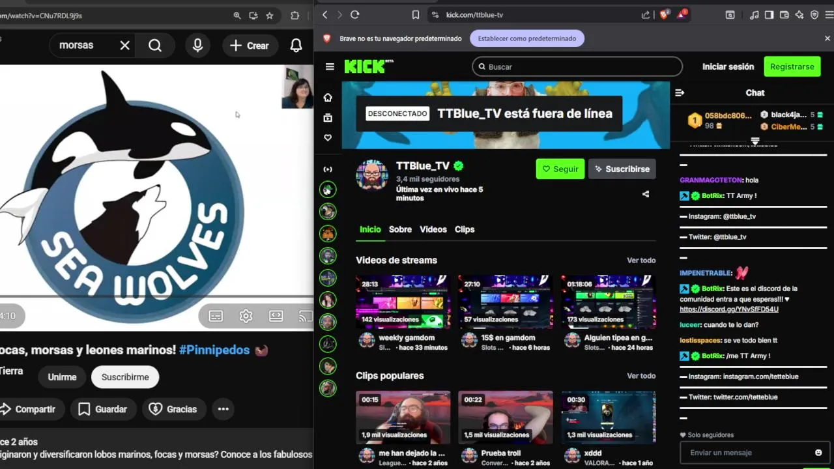Follow TTBlue_TV with Seguir button
The width and height of the screenshot is (834, 469).
[560, 169]
